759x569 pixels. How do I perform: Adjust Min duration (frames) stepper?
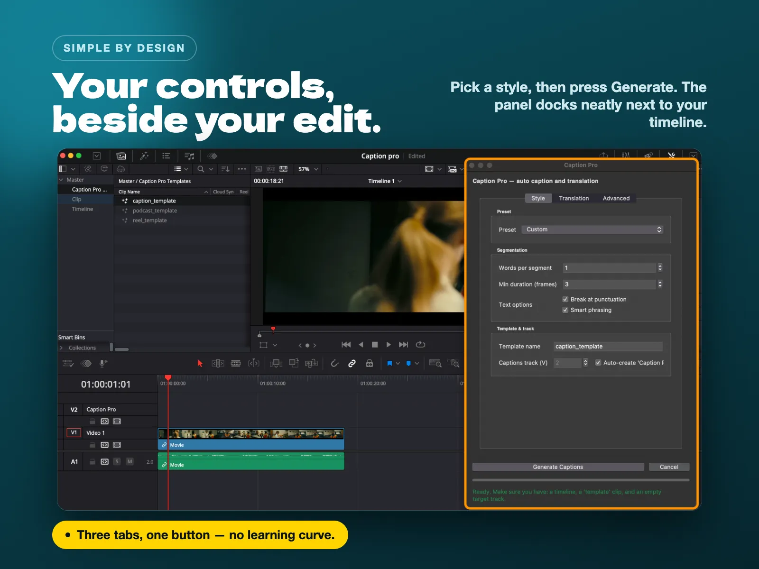click(x=660, y=284)
